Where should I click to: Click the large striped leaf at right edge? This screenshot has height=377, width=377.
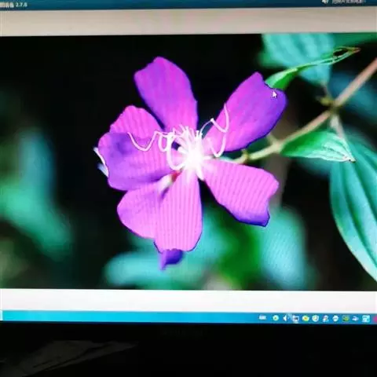point(356,210)
